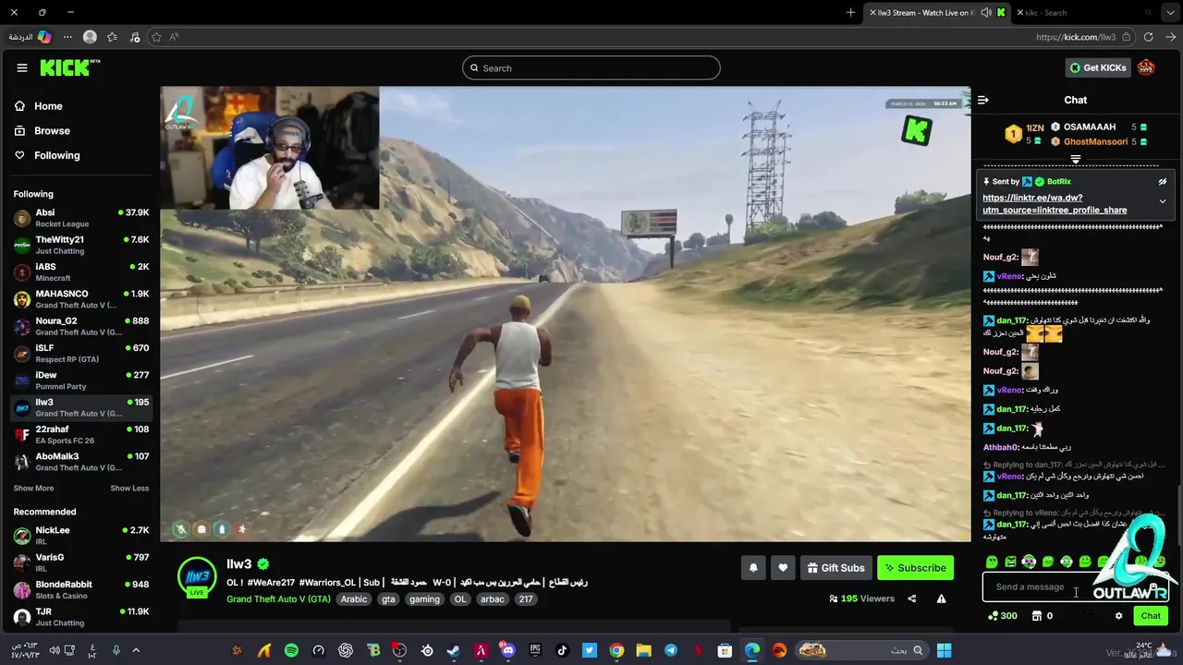The image size is (1183, 665).
Task: Mute the llw3 Stream browser tab
Action: point(986,13)
